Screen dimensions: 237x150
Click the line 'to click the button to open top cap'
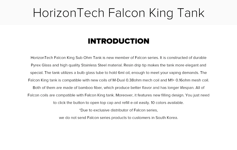(x=118, y=103)
